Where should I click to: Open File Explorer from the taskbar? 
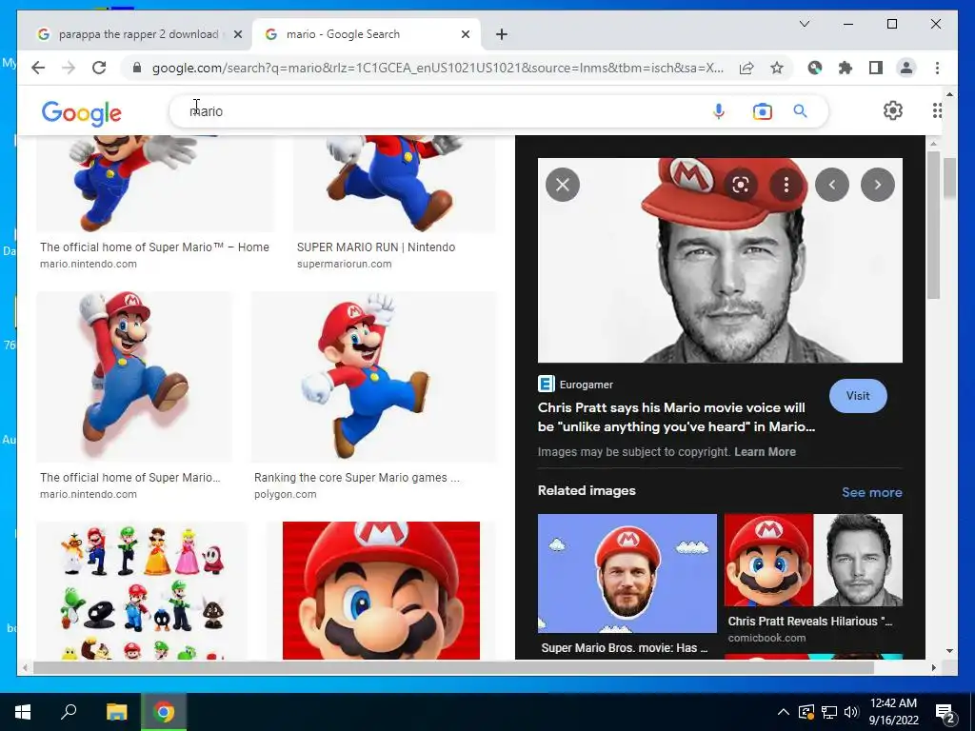(x=116, y=712)
